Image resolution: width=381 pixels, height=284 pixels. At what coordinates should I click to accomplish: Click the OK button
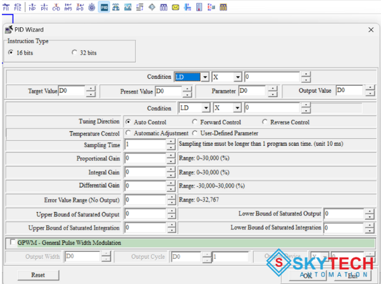tap(308, 276)
